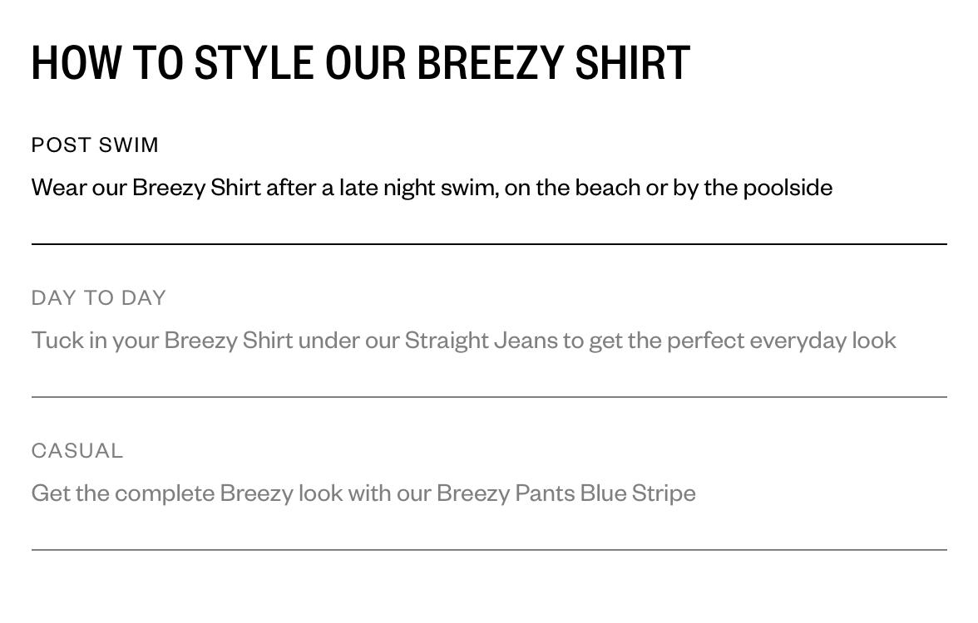Image resolution: width=978 pixels, height=623 pixels.
Task: Click the black divider line below POST SWIM
Action: (489, 244)
